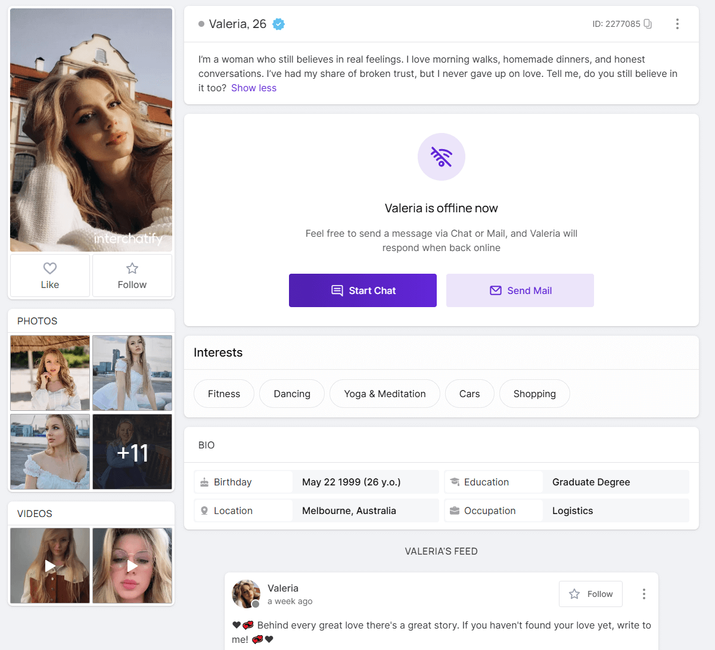Toggle the star Follow button under photo
The height and width of the screenshot is (650, 715).
point(132,276)
